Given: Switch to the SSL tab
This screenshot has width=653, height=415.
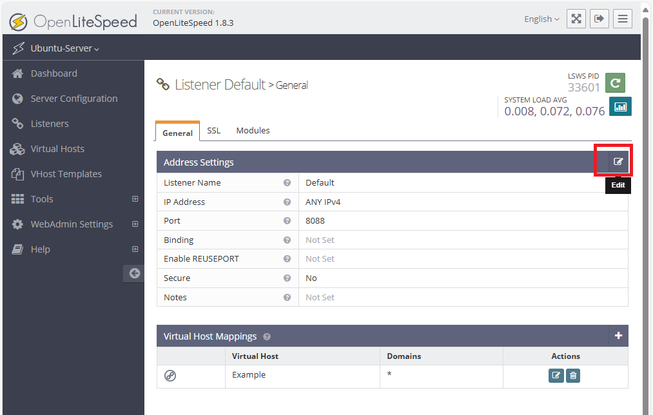Looking at the screenshot, I should tap(213, 131).
